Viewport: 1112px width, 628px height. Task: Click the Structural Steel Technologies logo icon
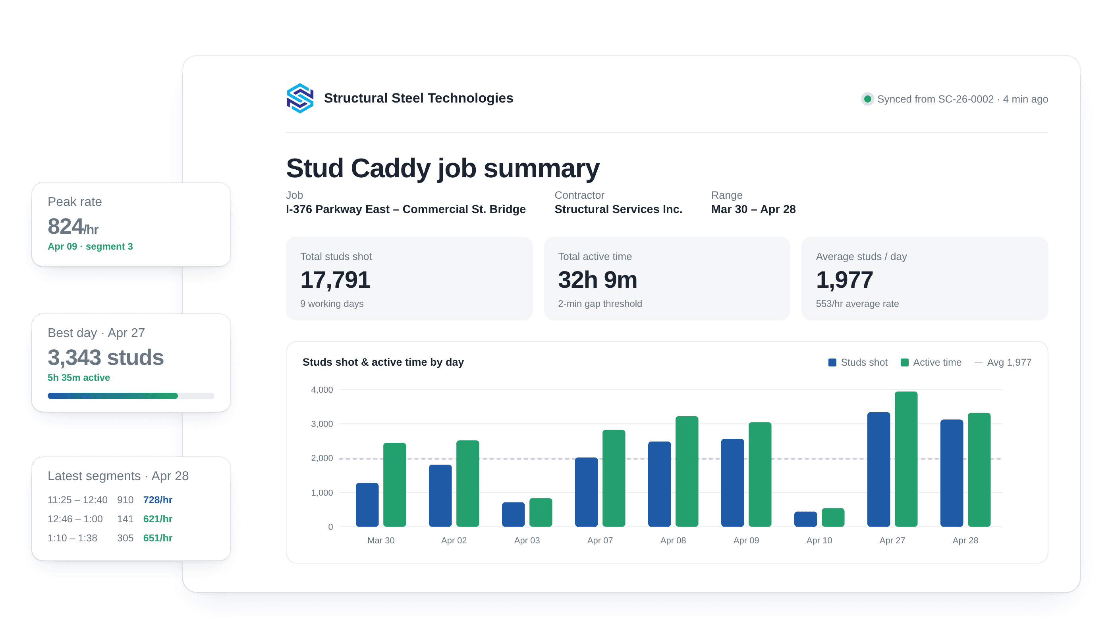(300, 99)
